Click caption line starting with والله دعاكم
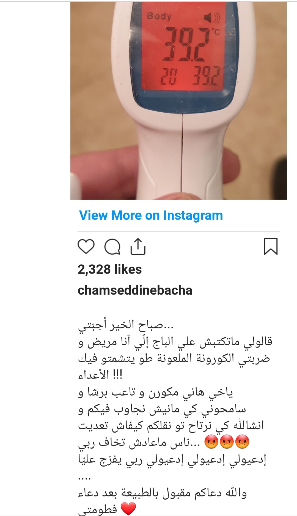This screenshot has height=516, width=297. [x=162, y=493]
